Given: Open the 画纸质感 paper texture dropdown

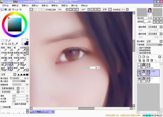Looking at the screenshot, I should [x=161, y=27].
